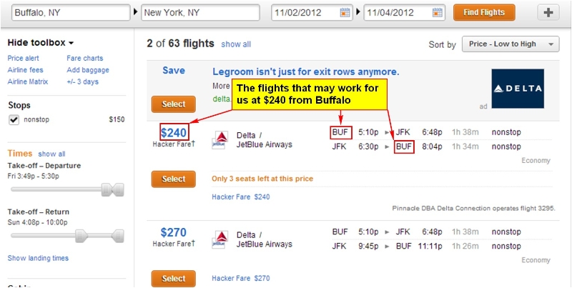Open the Price alert link
Screen dimensions: 572x288
[x=23, y=59]
